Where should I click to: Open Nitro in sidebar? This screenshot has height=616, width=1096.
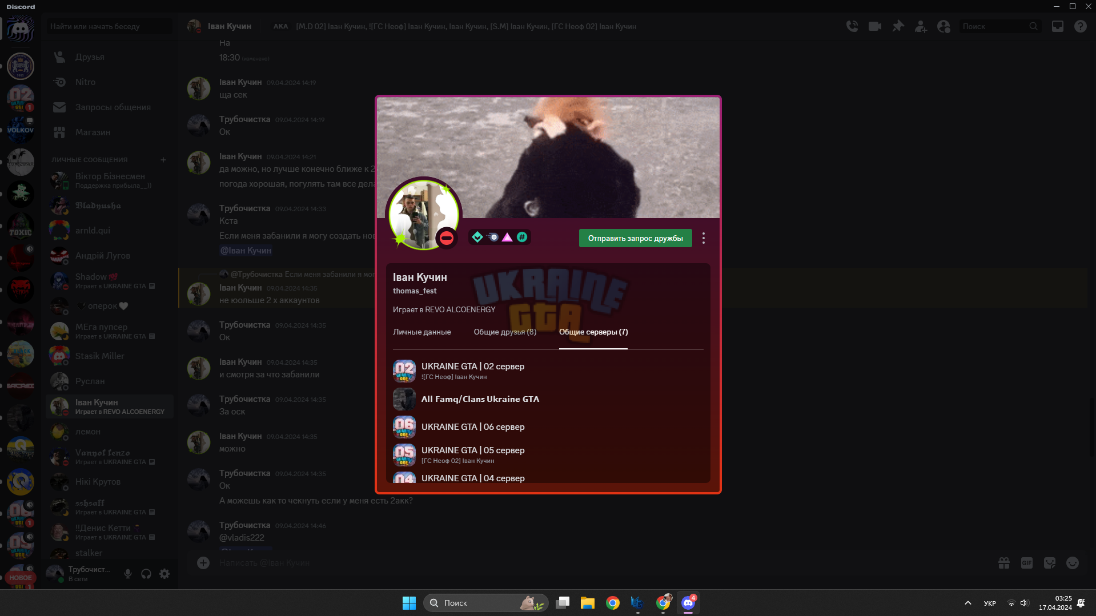click(x=110, y=82)
